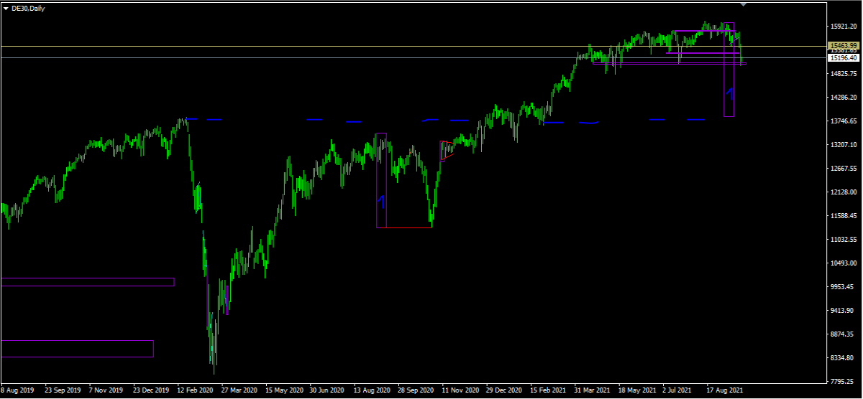Screen dimensions: 863x399
Task: Click the 10493.00 price scale value
Action: [x=843, y=263]
